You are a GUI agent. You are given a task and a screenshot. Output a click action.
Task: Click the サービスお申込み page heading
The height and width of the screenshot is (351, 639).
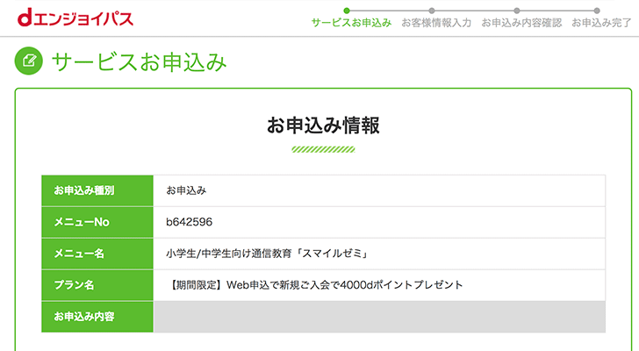pyautogui.click(x=140, y=62)
